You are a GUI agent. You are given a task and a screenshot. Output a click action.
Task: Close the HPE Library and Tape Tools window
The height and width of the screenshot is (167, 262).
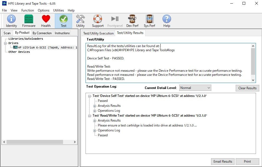click(256, 3)
